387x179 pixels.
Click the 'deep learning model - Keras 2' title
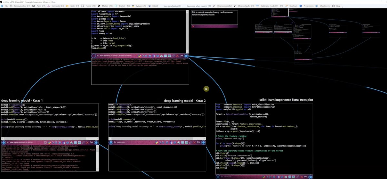coord(185,101)
